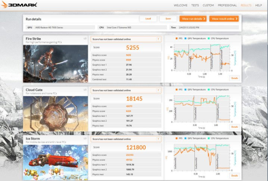Open Cloud Gate chart Details

click(x=234, y=127)
